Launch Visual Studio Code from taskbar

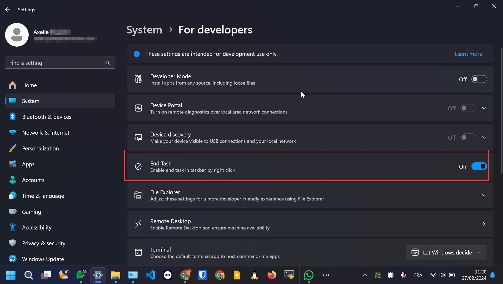[150, 275]
